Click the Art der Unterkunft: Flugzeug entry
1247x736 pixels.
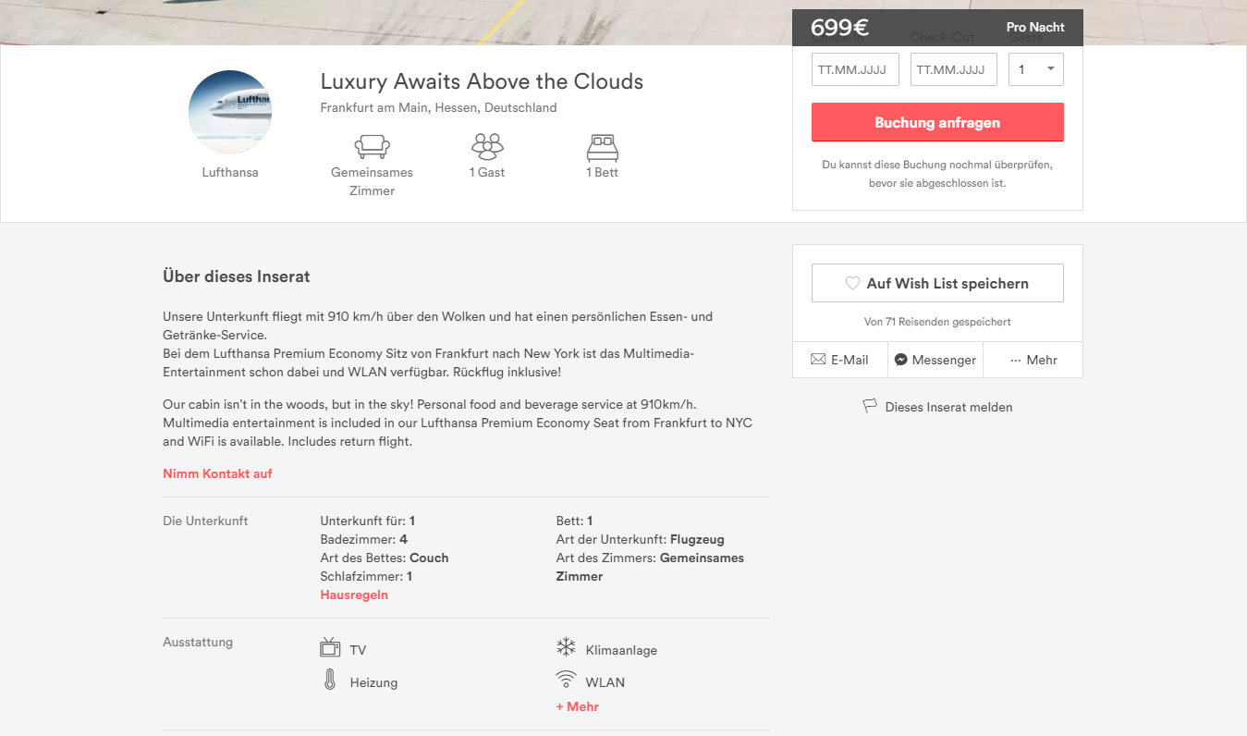(641, 539)
